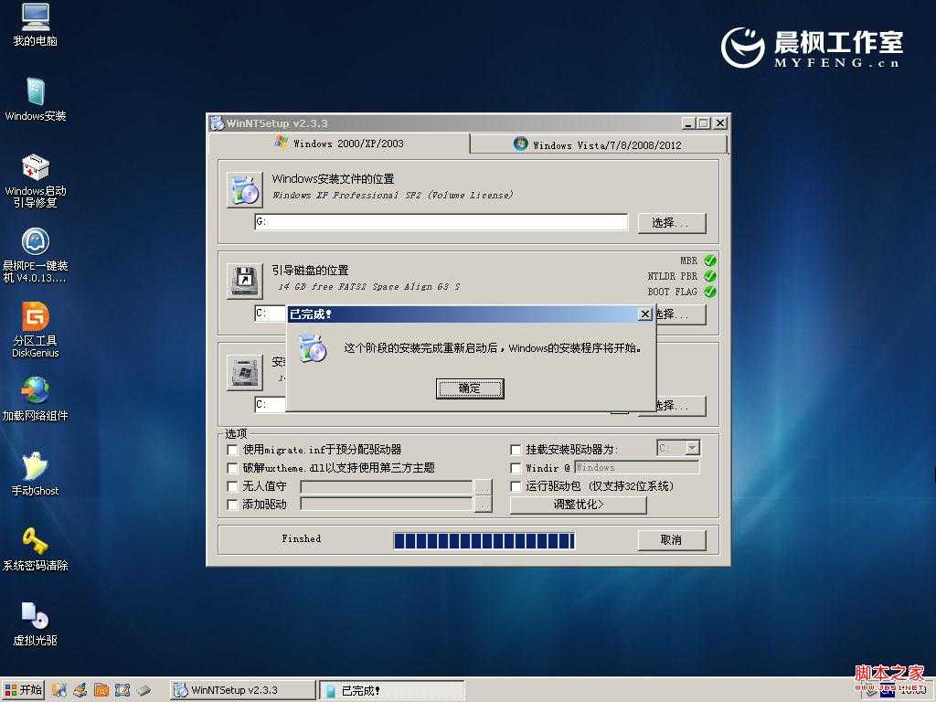Enable the migrate.inf pre-assigned drive option
This screenshot has height=702, width=936.
click(x=233, y=450)
